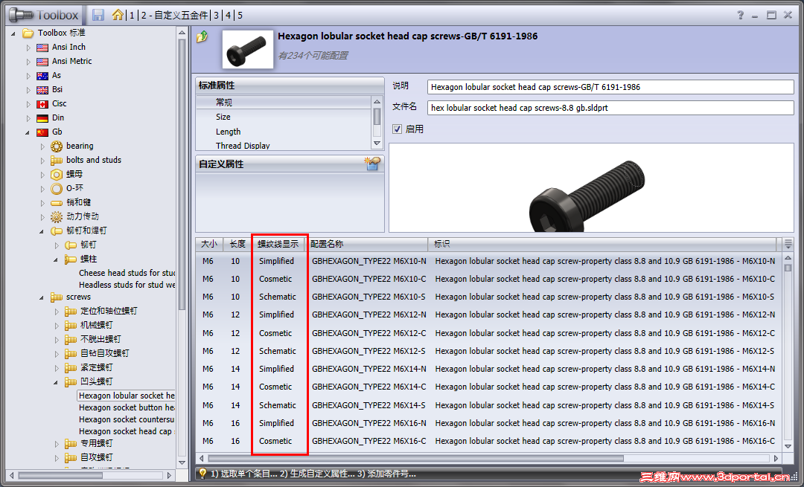Image resolution: width=804 pixels, height=487 pixels.
Task: Collapse the Gb tree node
Action: click(x=28, y=132)
